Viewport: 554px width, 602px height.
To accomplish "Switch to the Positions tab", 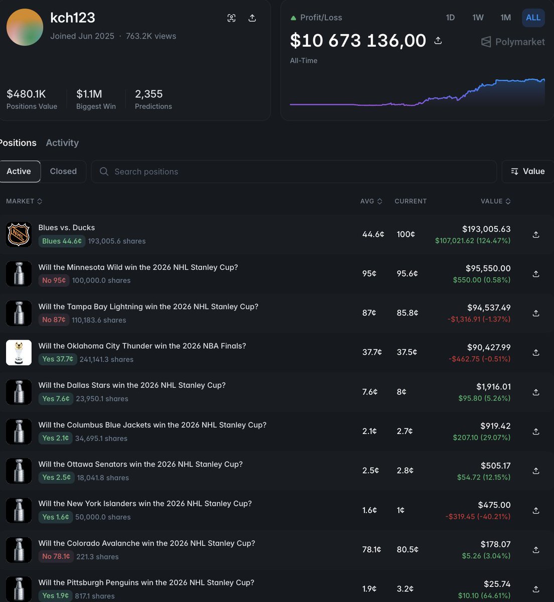I will coord(18,143).
